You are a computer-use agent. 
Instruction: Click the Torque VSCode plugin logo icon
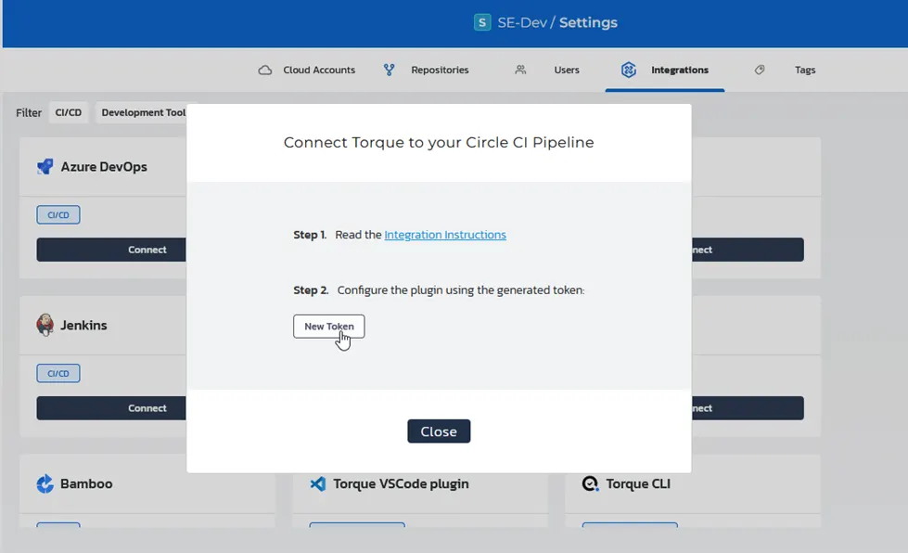318,483
